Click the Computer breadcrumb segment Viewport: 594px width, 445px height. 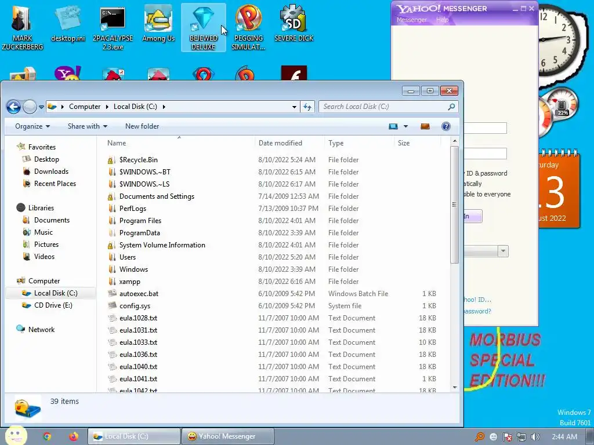pyautogui.click(x=85, y=107)
